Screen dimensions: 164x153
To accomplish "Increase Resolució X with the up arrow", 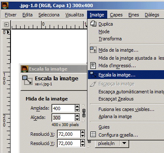I will 83,132.
